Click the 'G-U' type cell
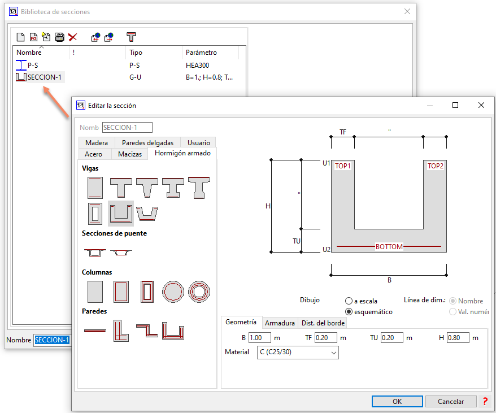Image resolution: width=496 pixels, height=413 pixels. click(135, 77)
